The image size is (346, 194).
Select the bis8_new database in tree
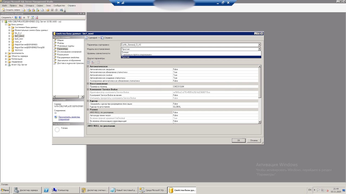pyautogui.click(x=19, y=39)
